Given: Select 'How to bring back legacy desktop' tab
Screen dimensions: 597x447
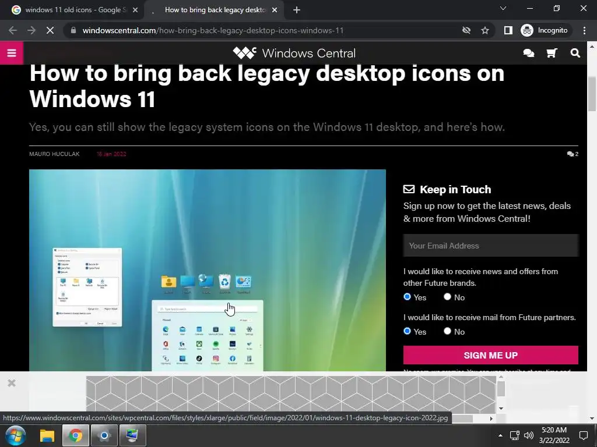Looking at the screenshot, I should pos(215,10).
